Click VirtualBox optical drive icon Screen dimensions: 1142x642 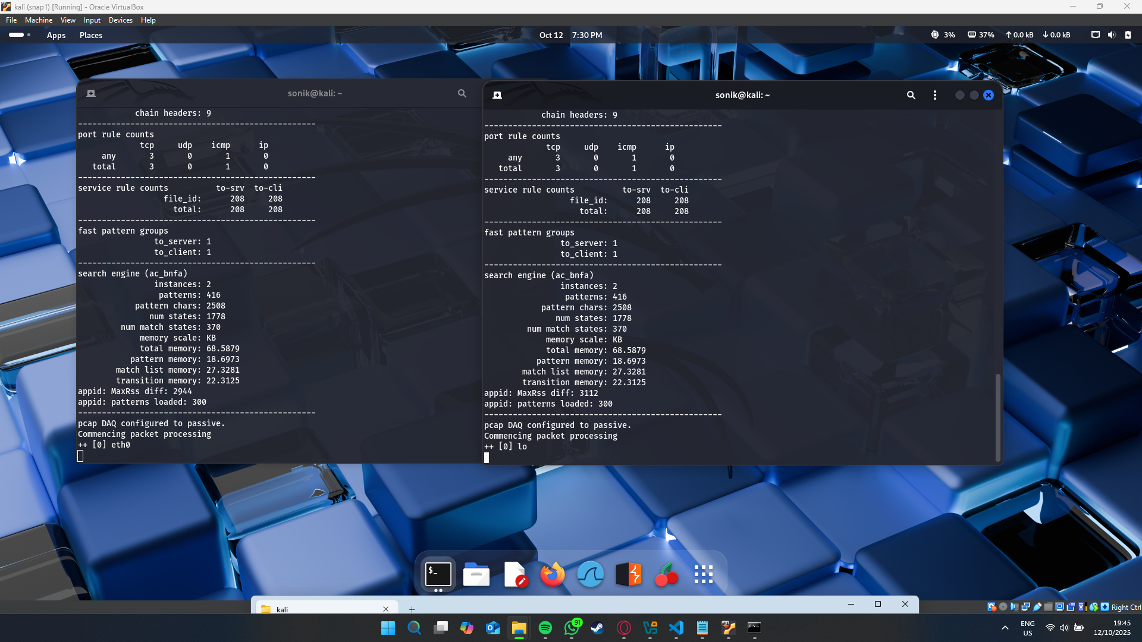coord(1003,607)
